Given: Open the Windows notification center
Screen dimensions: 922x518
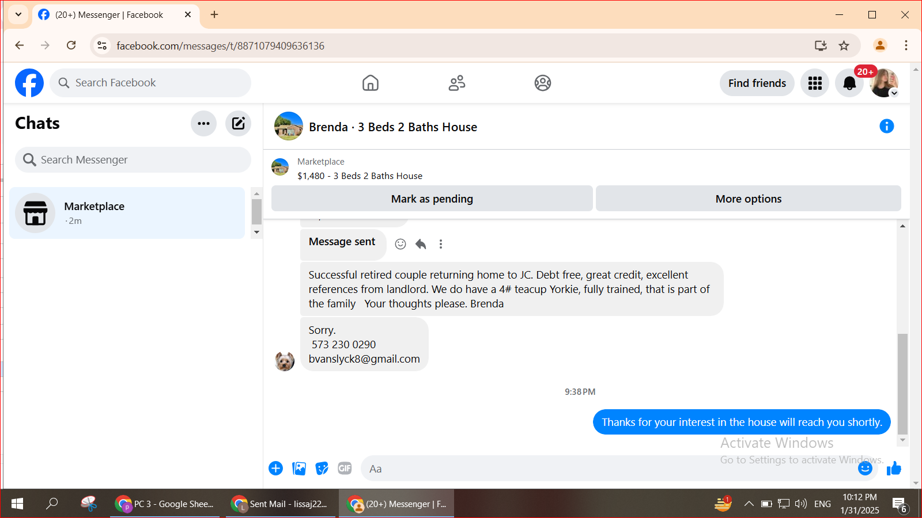Looking at the screenshot, I should pyautogui.click(x=900, y=504).
